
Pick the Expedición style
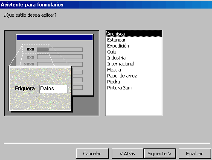[x=134, y=46]
